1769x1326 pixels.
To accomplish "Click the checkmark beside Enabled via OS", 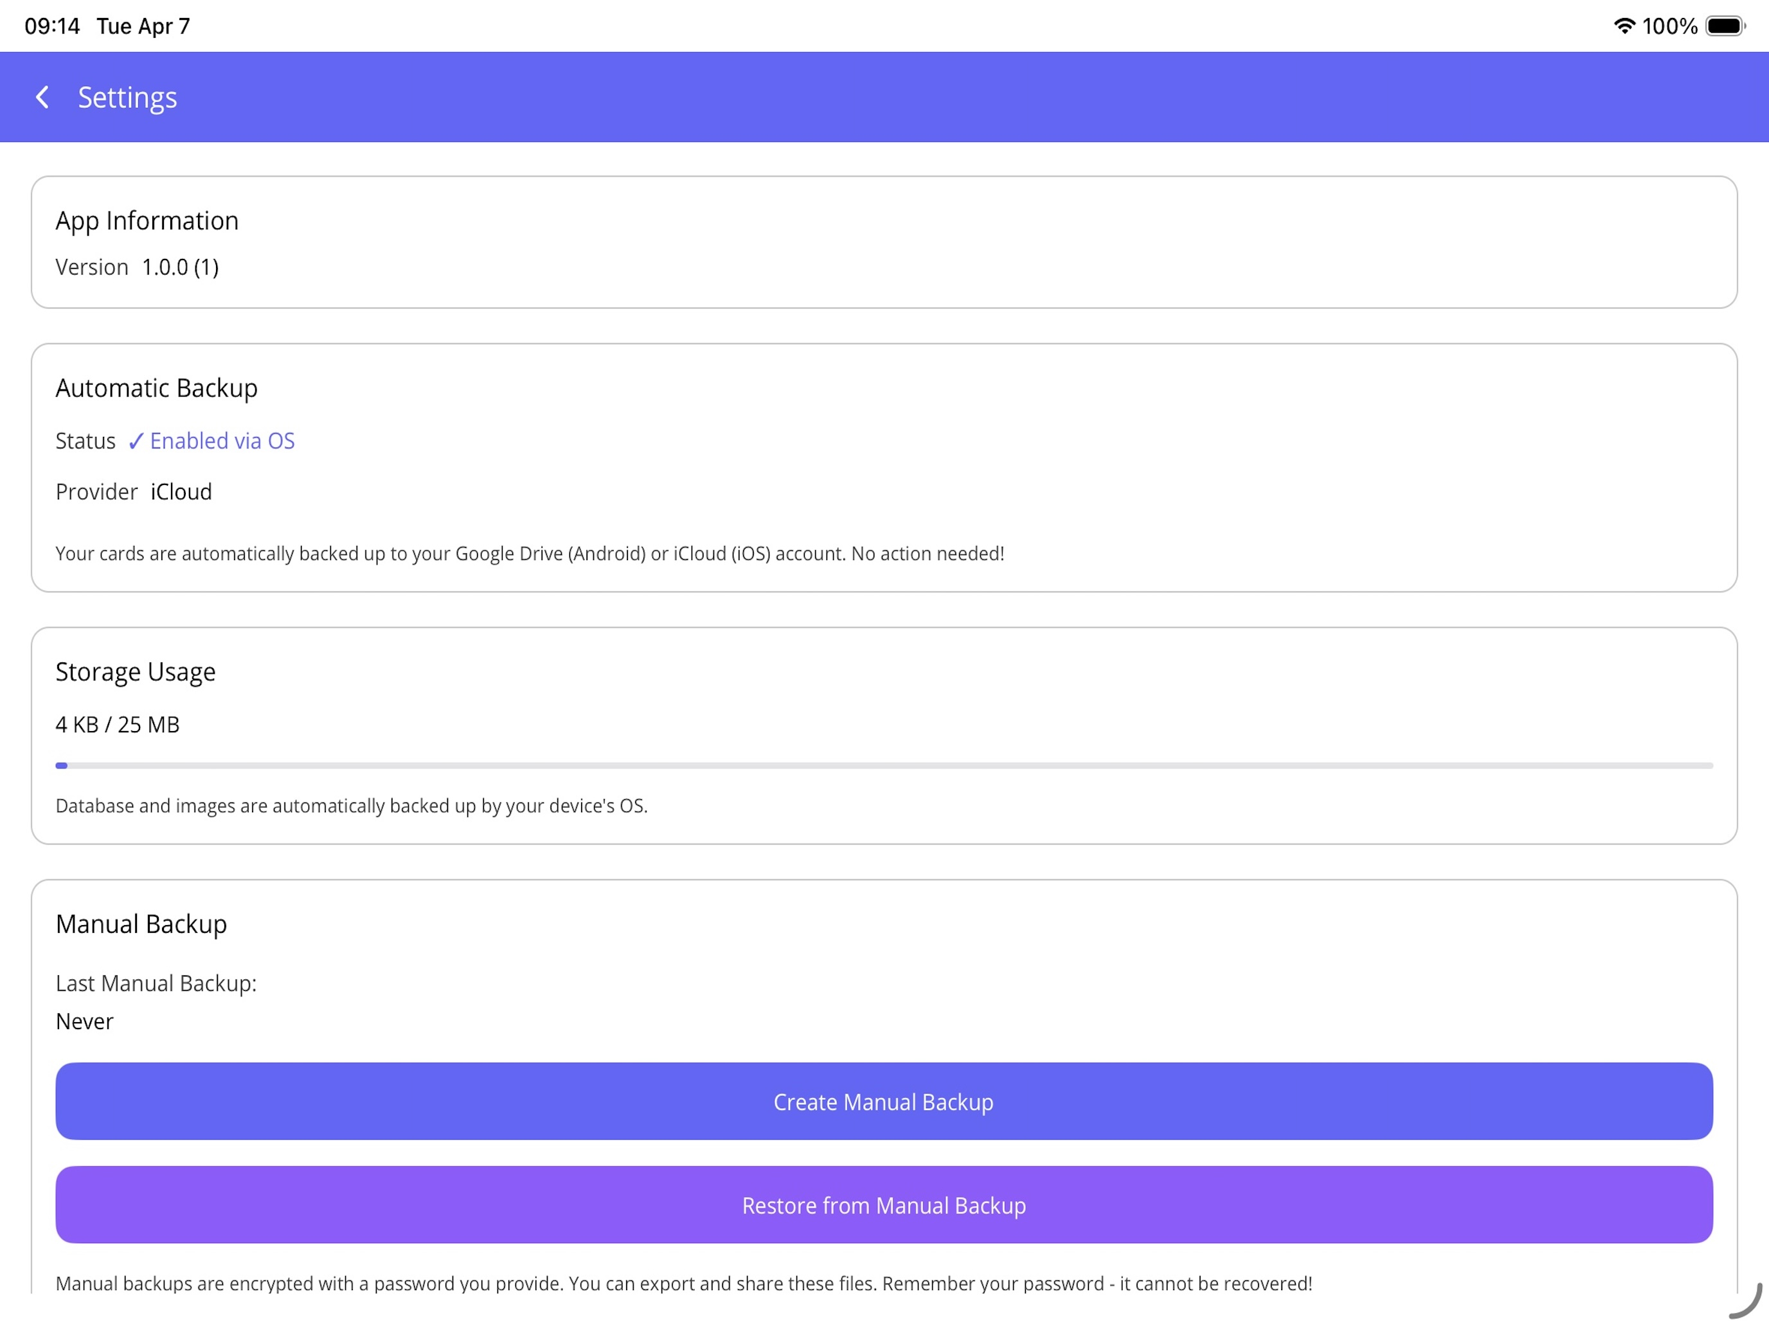I will click(x=136, y=441).
